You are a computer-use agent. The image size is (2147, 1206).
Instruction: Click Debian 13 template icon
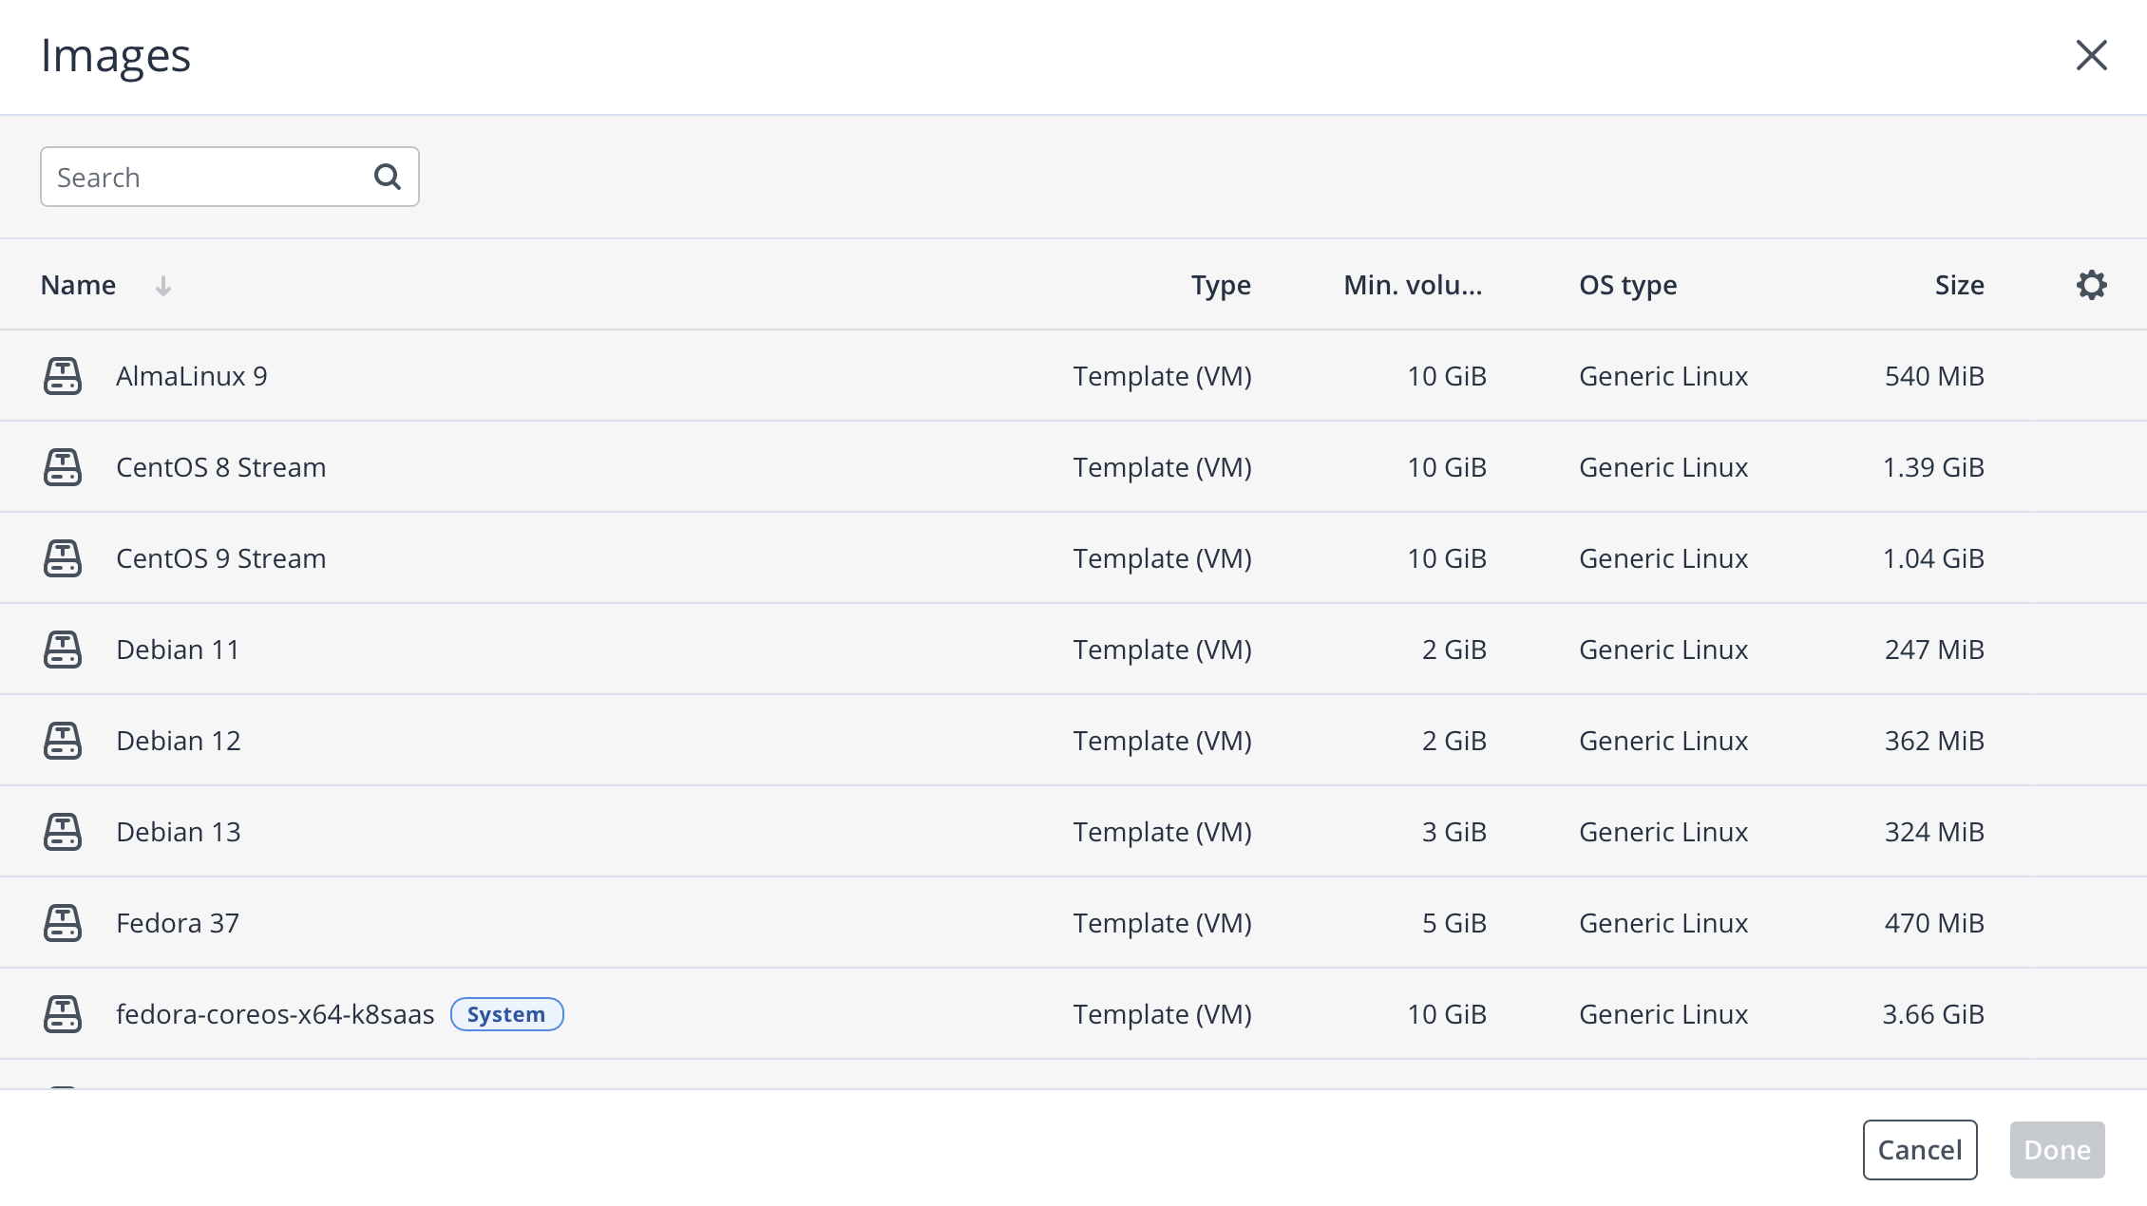coord(63,832)
